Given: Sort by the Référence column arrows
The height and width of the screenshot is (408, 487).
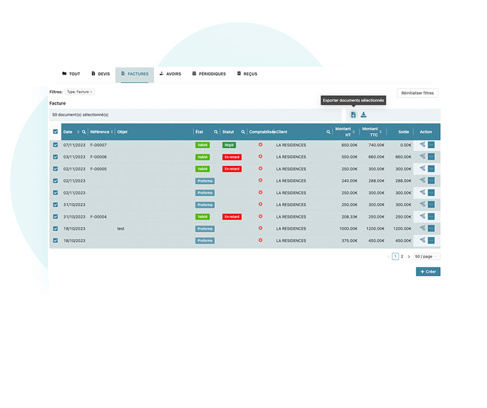Looking at the screenshot, I should pos(112,132).
